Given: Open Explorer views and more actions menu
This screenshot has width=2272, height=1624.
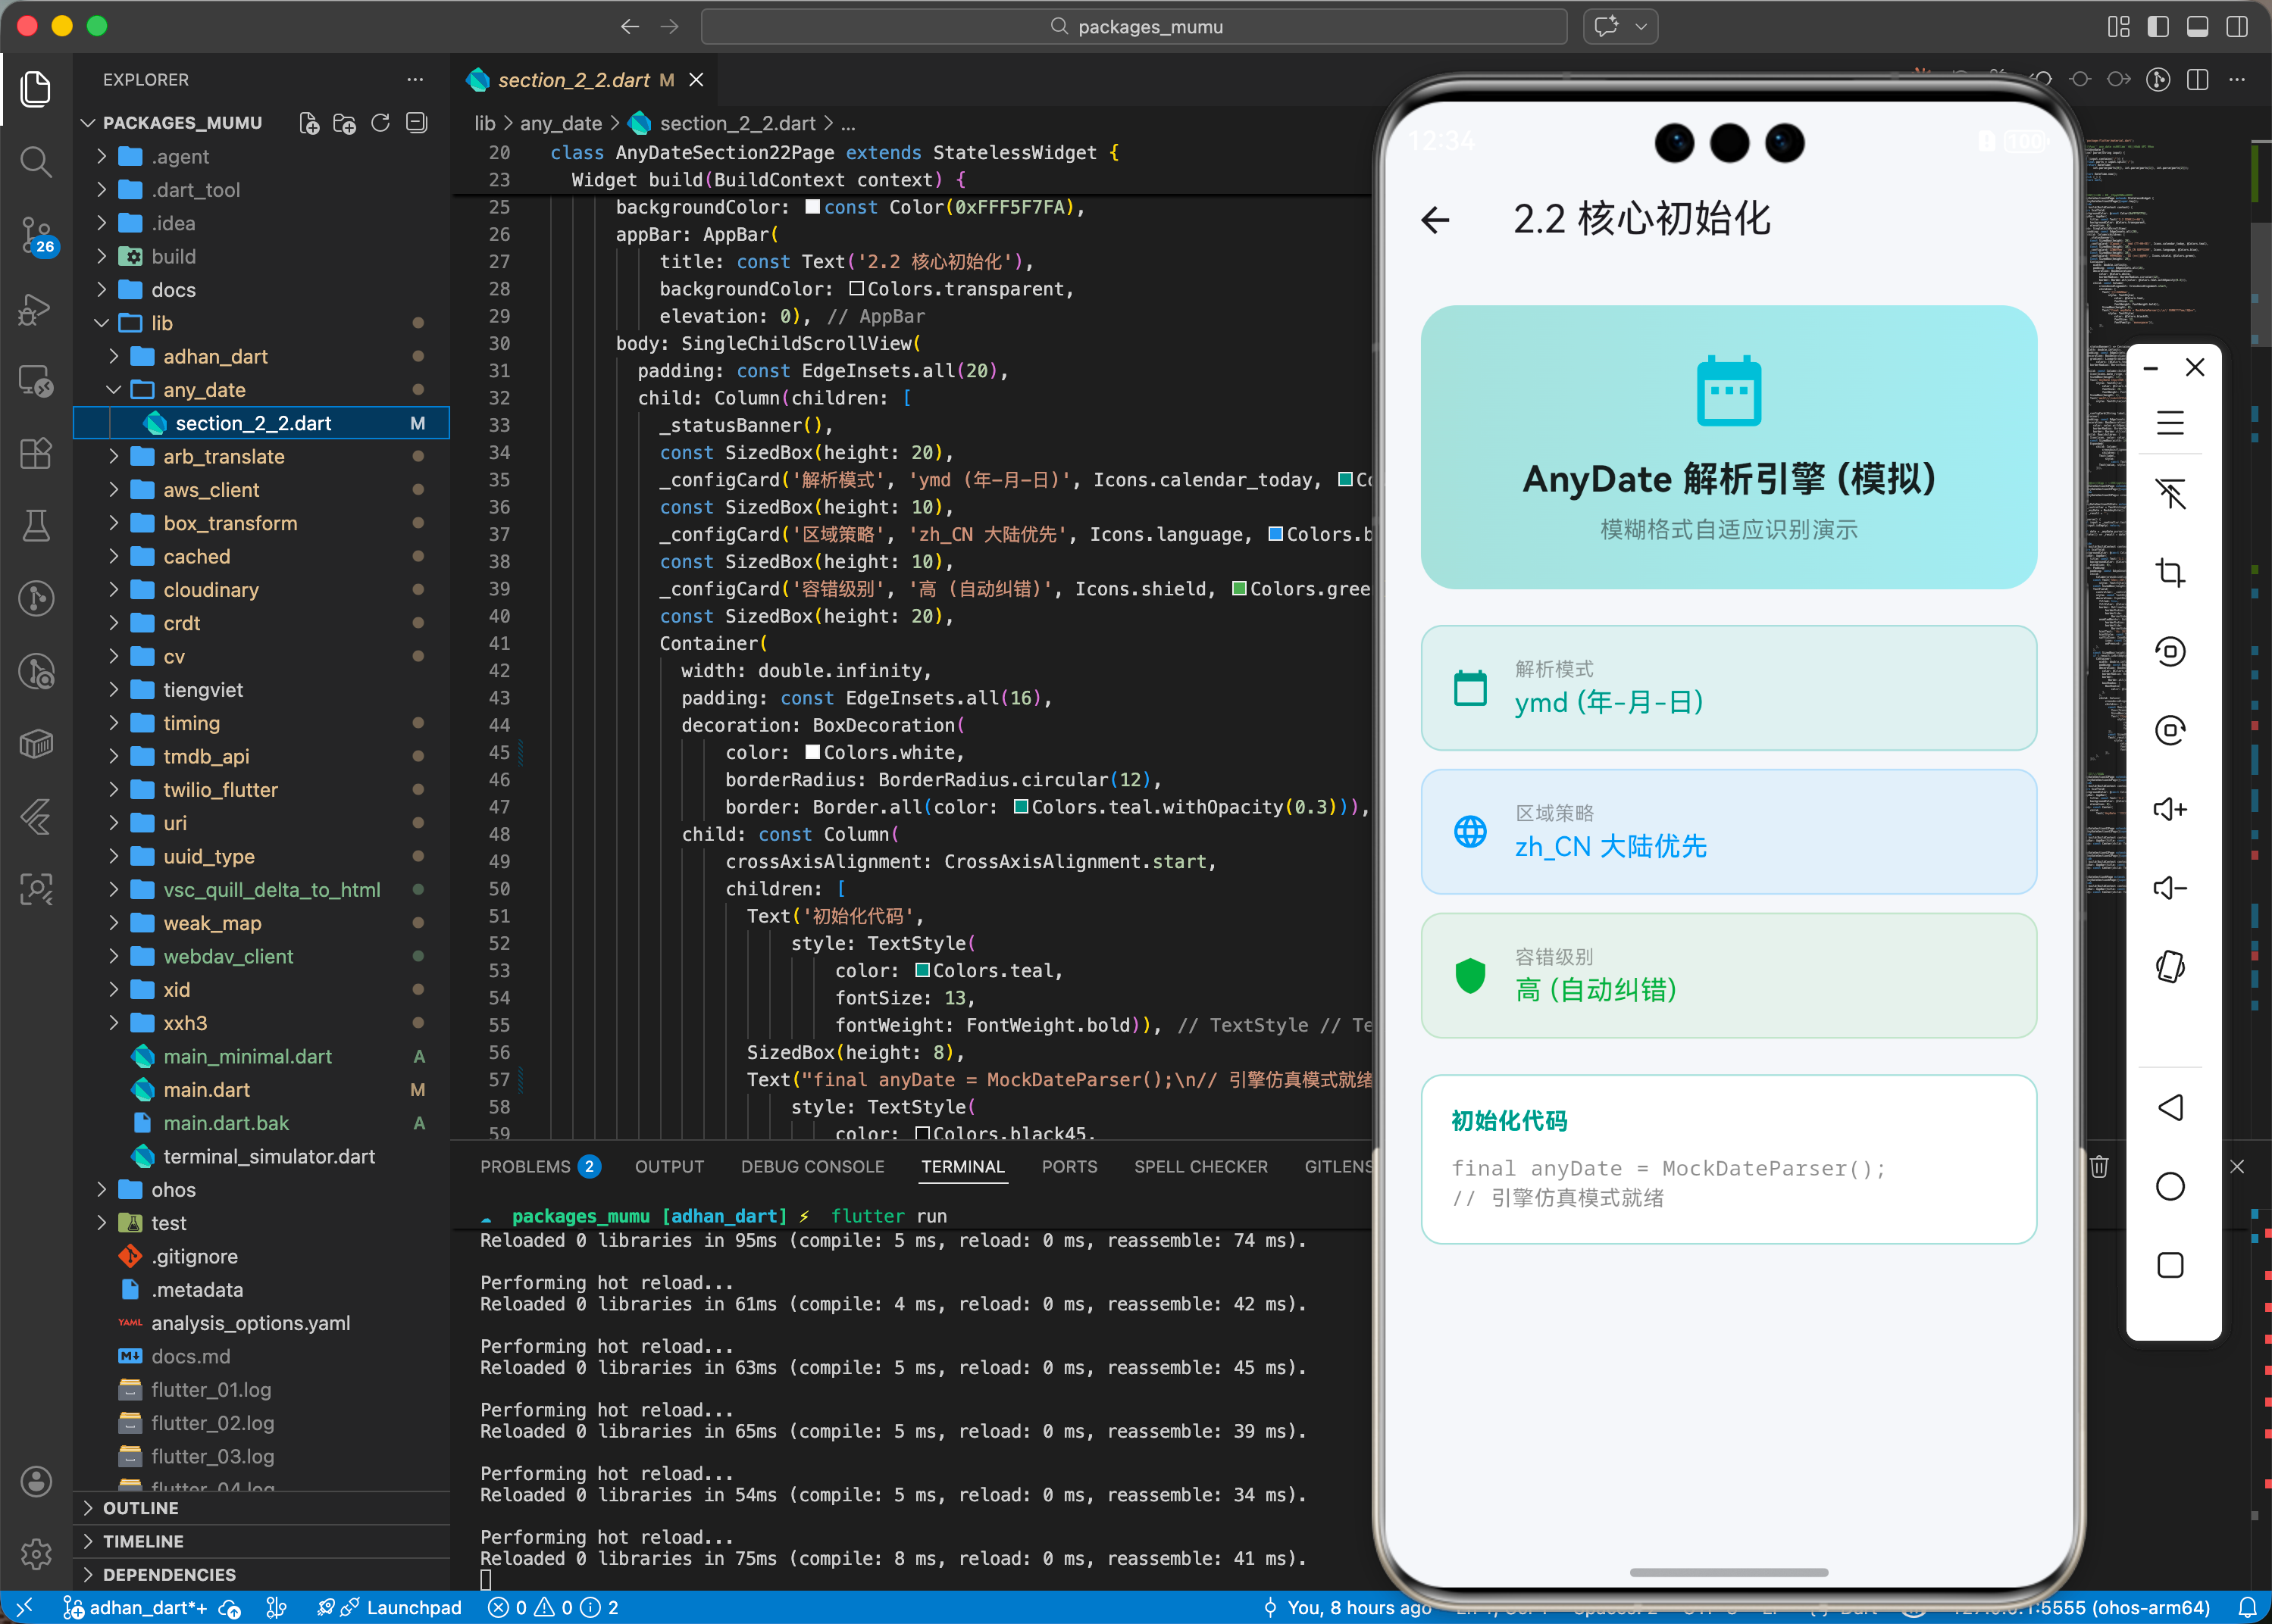Looking at the screenshot, I should [415, 79].
